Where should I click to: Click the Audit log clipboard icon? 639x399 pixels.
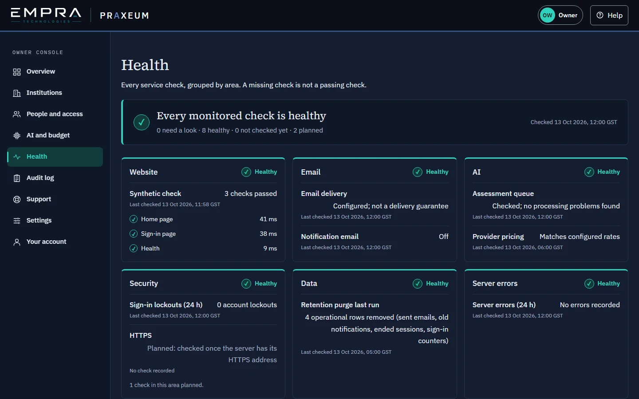point(17,178)
